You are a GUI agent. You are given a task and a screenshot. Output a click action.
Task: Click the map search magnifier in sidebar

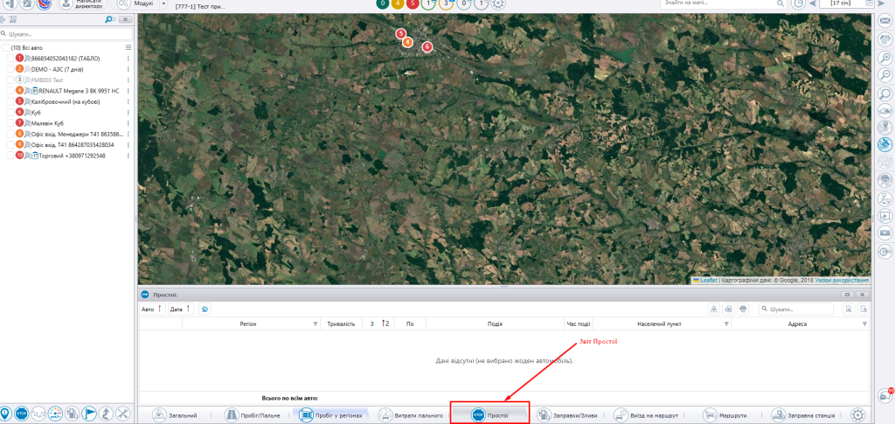[885, 94]
